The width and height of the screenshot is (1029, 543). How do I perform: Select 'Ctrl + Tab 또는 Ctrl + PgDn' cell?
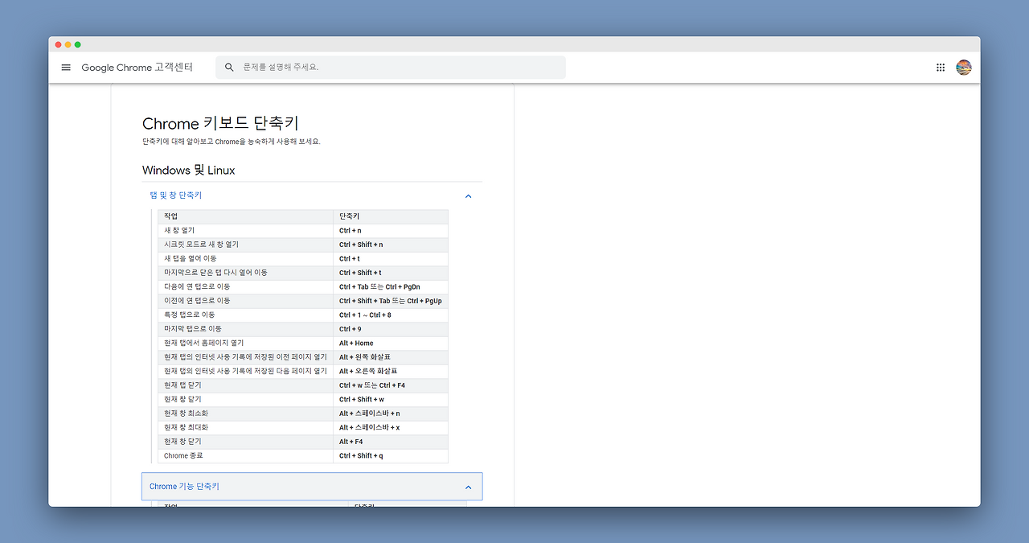pyautogui.click(x=391, y=286)
